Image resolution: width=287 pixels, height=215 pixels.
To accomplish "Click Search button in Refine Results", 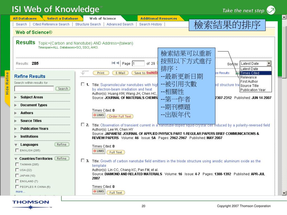I will click(x=63, y=89).
